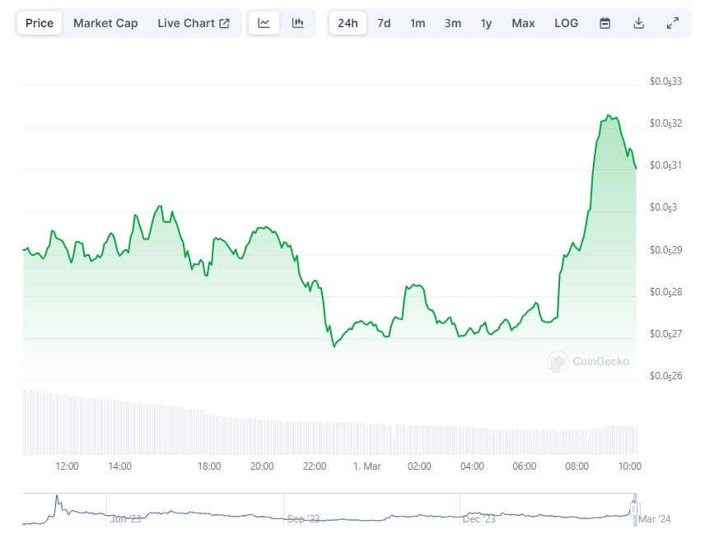The image size is (714, 543).
Task: Select the 1m time range
Action: point(418,23)
